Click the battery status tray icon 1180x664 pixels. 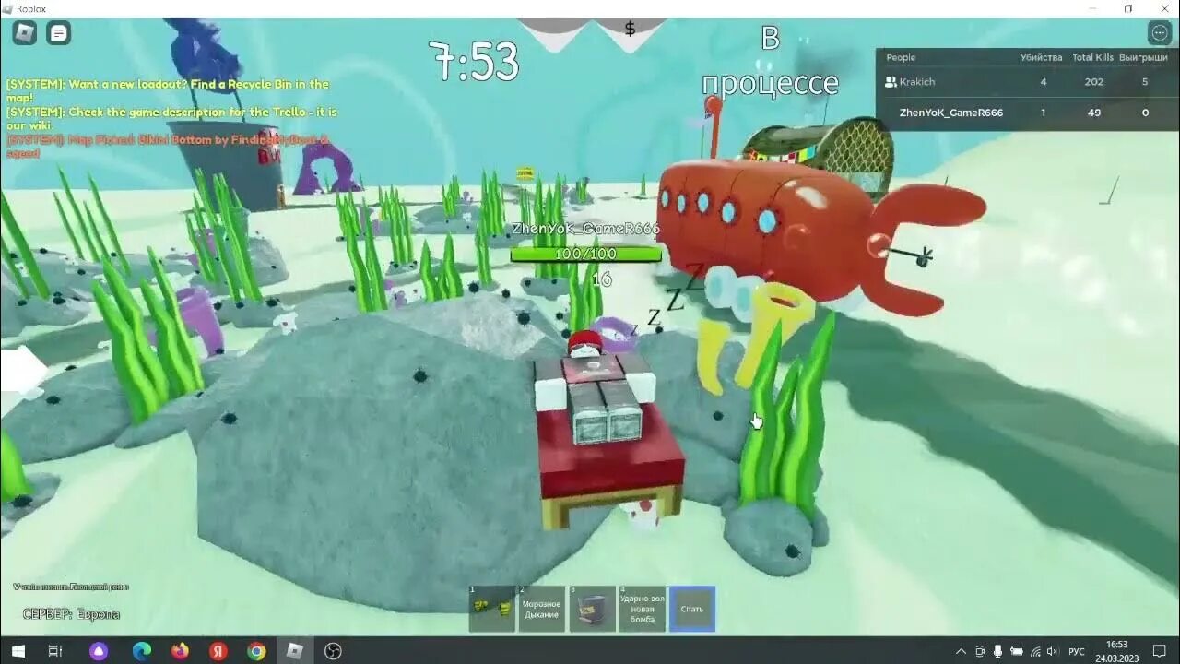tap(1017, 651)
